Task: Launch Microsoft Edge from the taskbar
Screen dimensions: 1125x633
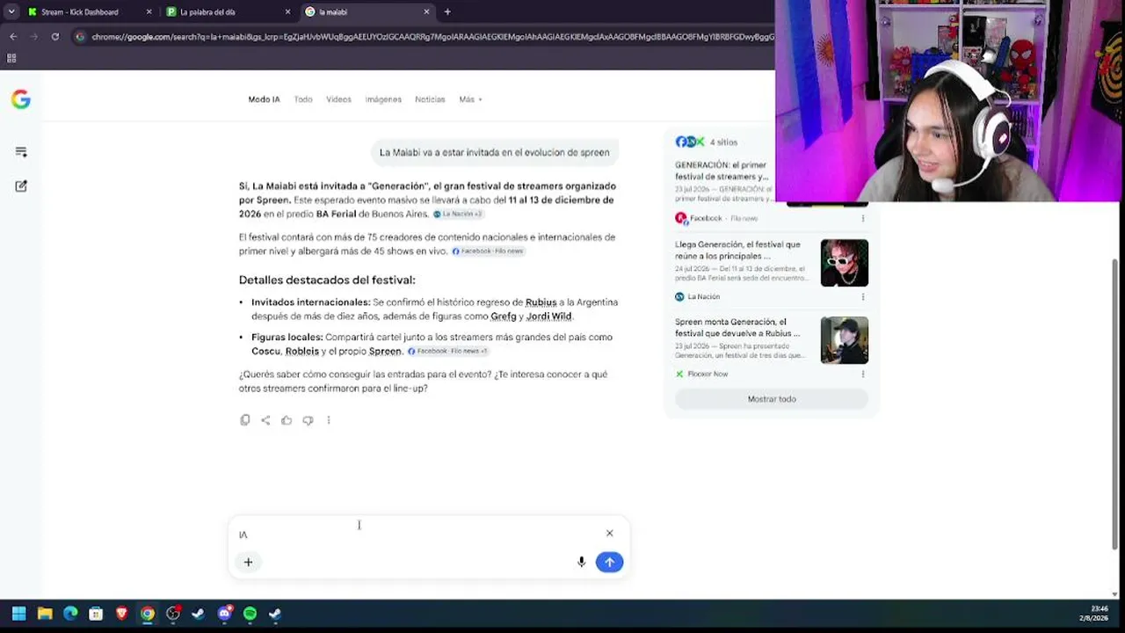Action: click(70, 614)
